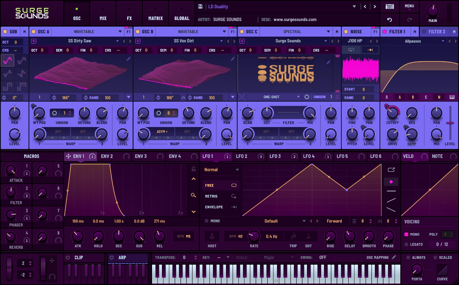Open the MENU button
Viewport: 459px width, 285px height.
point(409,6)
